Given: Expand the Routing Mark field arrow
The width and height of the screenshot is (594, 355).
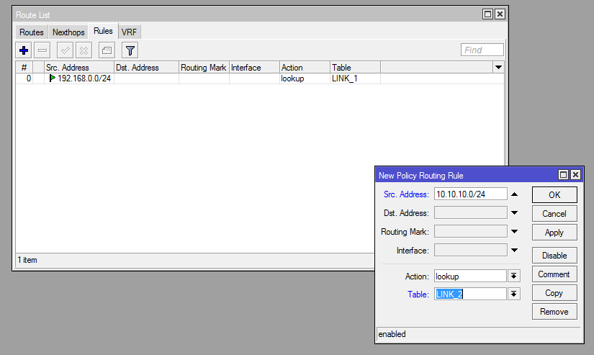Looking at the screenshot, I should (514, 231).
